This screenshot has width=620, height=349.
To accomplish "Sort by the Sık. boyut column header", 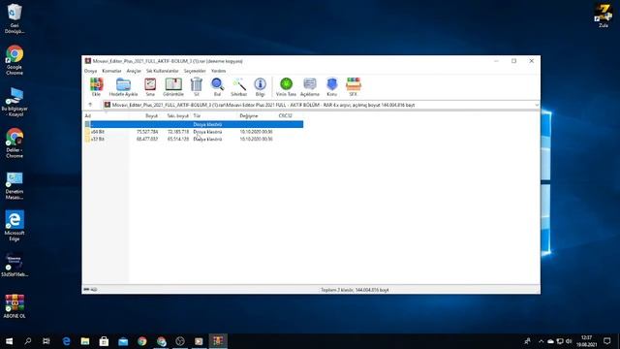I will pyautogui.click(x=177, y=116).
